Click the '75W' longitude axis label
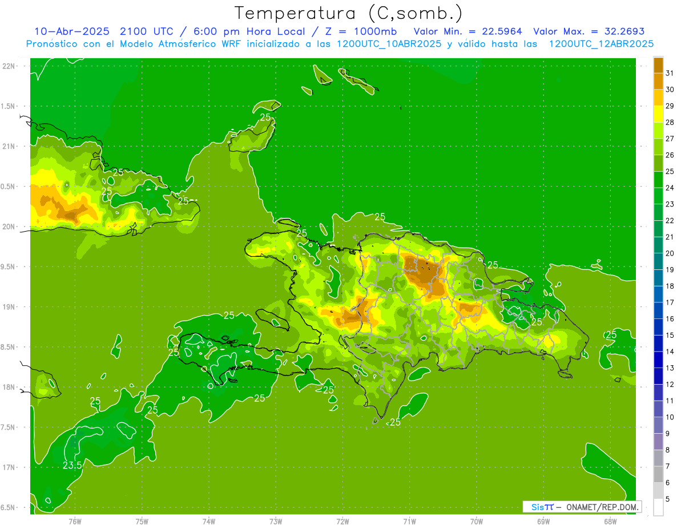The width and height of the screenshot is (685, 529). click(142, 522)
